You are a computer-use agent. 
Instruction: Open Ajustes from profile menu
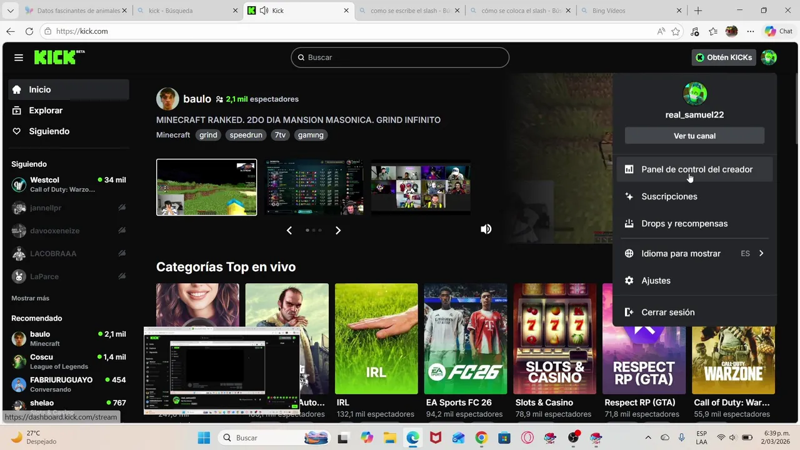694,281
